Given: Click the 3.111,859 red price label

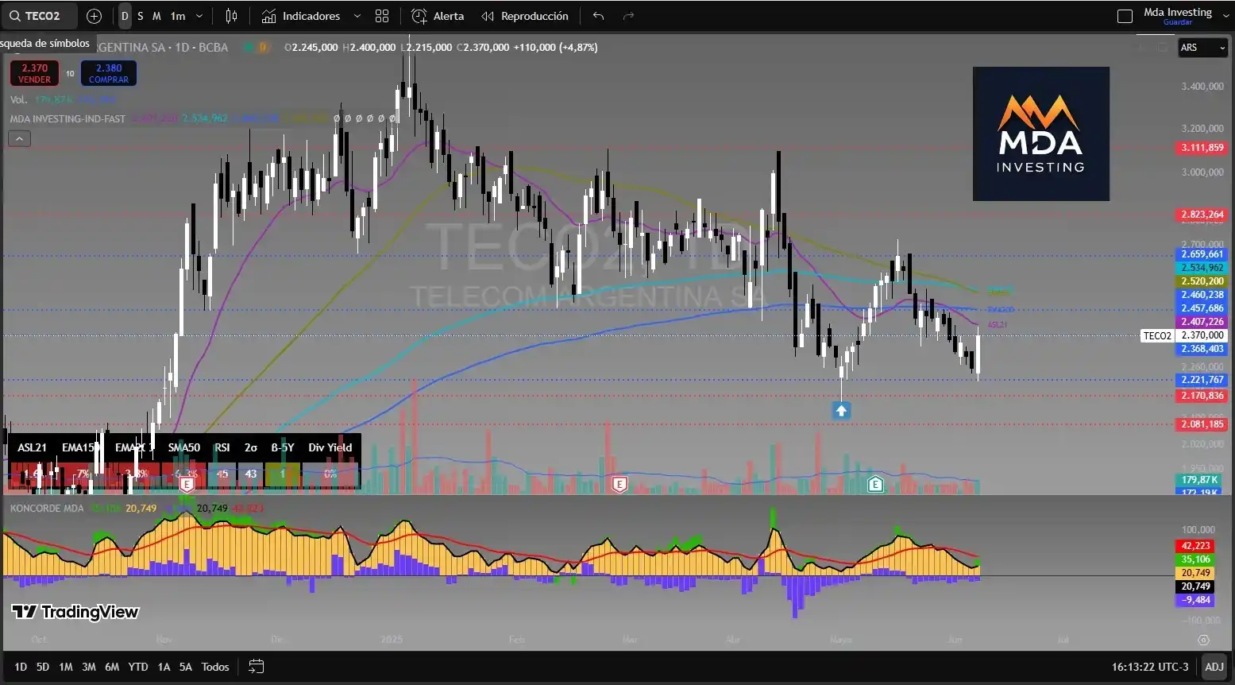Looking at the screenshot, I should click(1202, 148).
